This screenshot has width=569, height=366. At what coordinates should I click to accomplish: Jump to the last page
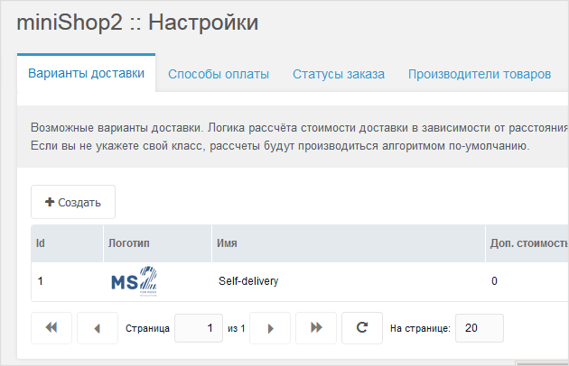pos(316,328)
